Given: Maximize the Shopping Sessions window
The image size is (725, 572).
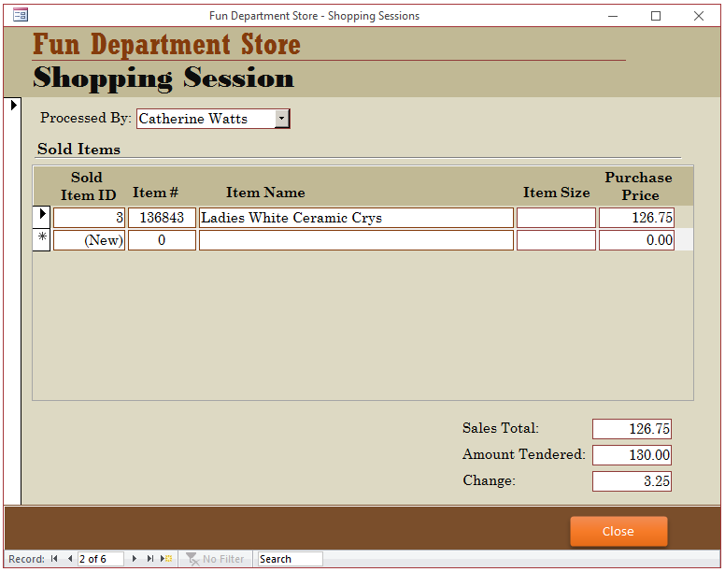Looking at the screenshot, I should tap(656, 16).
